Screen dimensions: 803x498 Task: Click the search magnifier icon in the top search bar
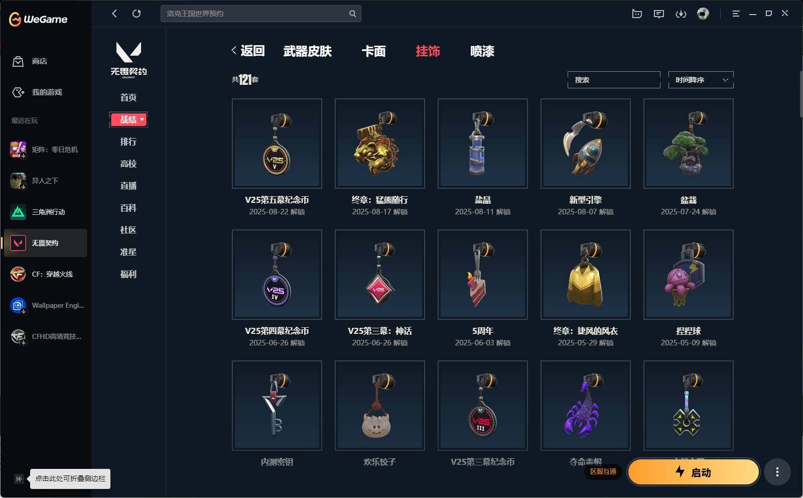point(352,14)
